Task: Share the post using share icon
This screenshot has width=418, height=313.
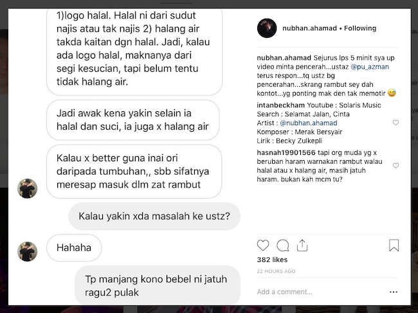Action: [302, 245]
